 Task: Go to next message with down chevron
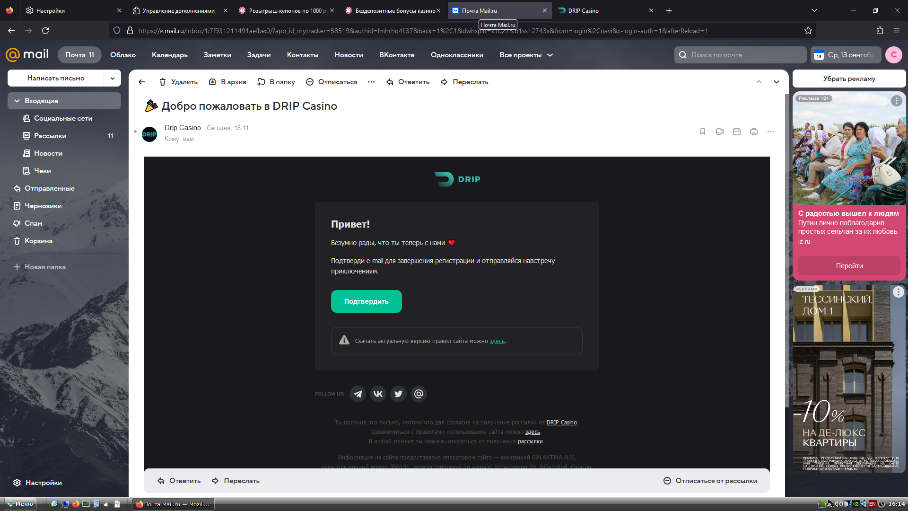tap(777, 82)
